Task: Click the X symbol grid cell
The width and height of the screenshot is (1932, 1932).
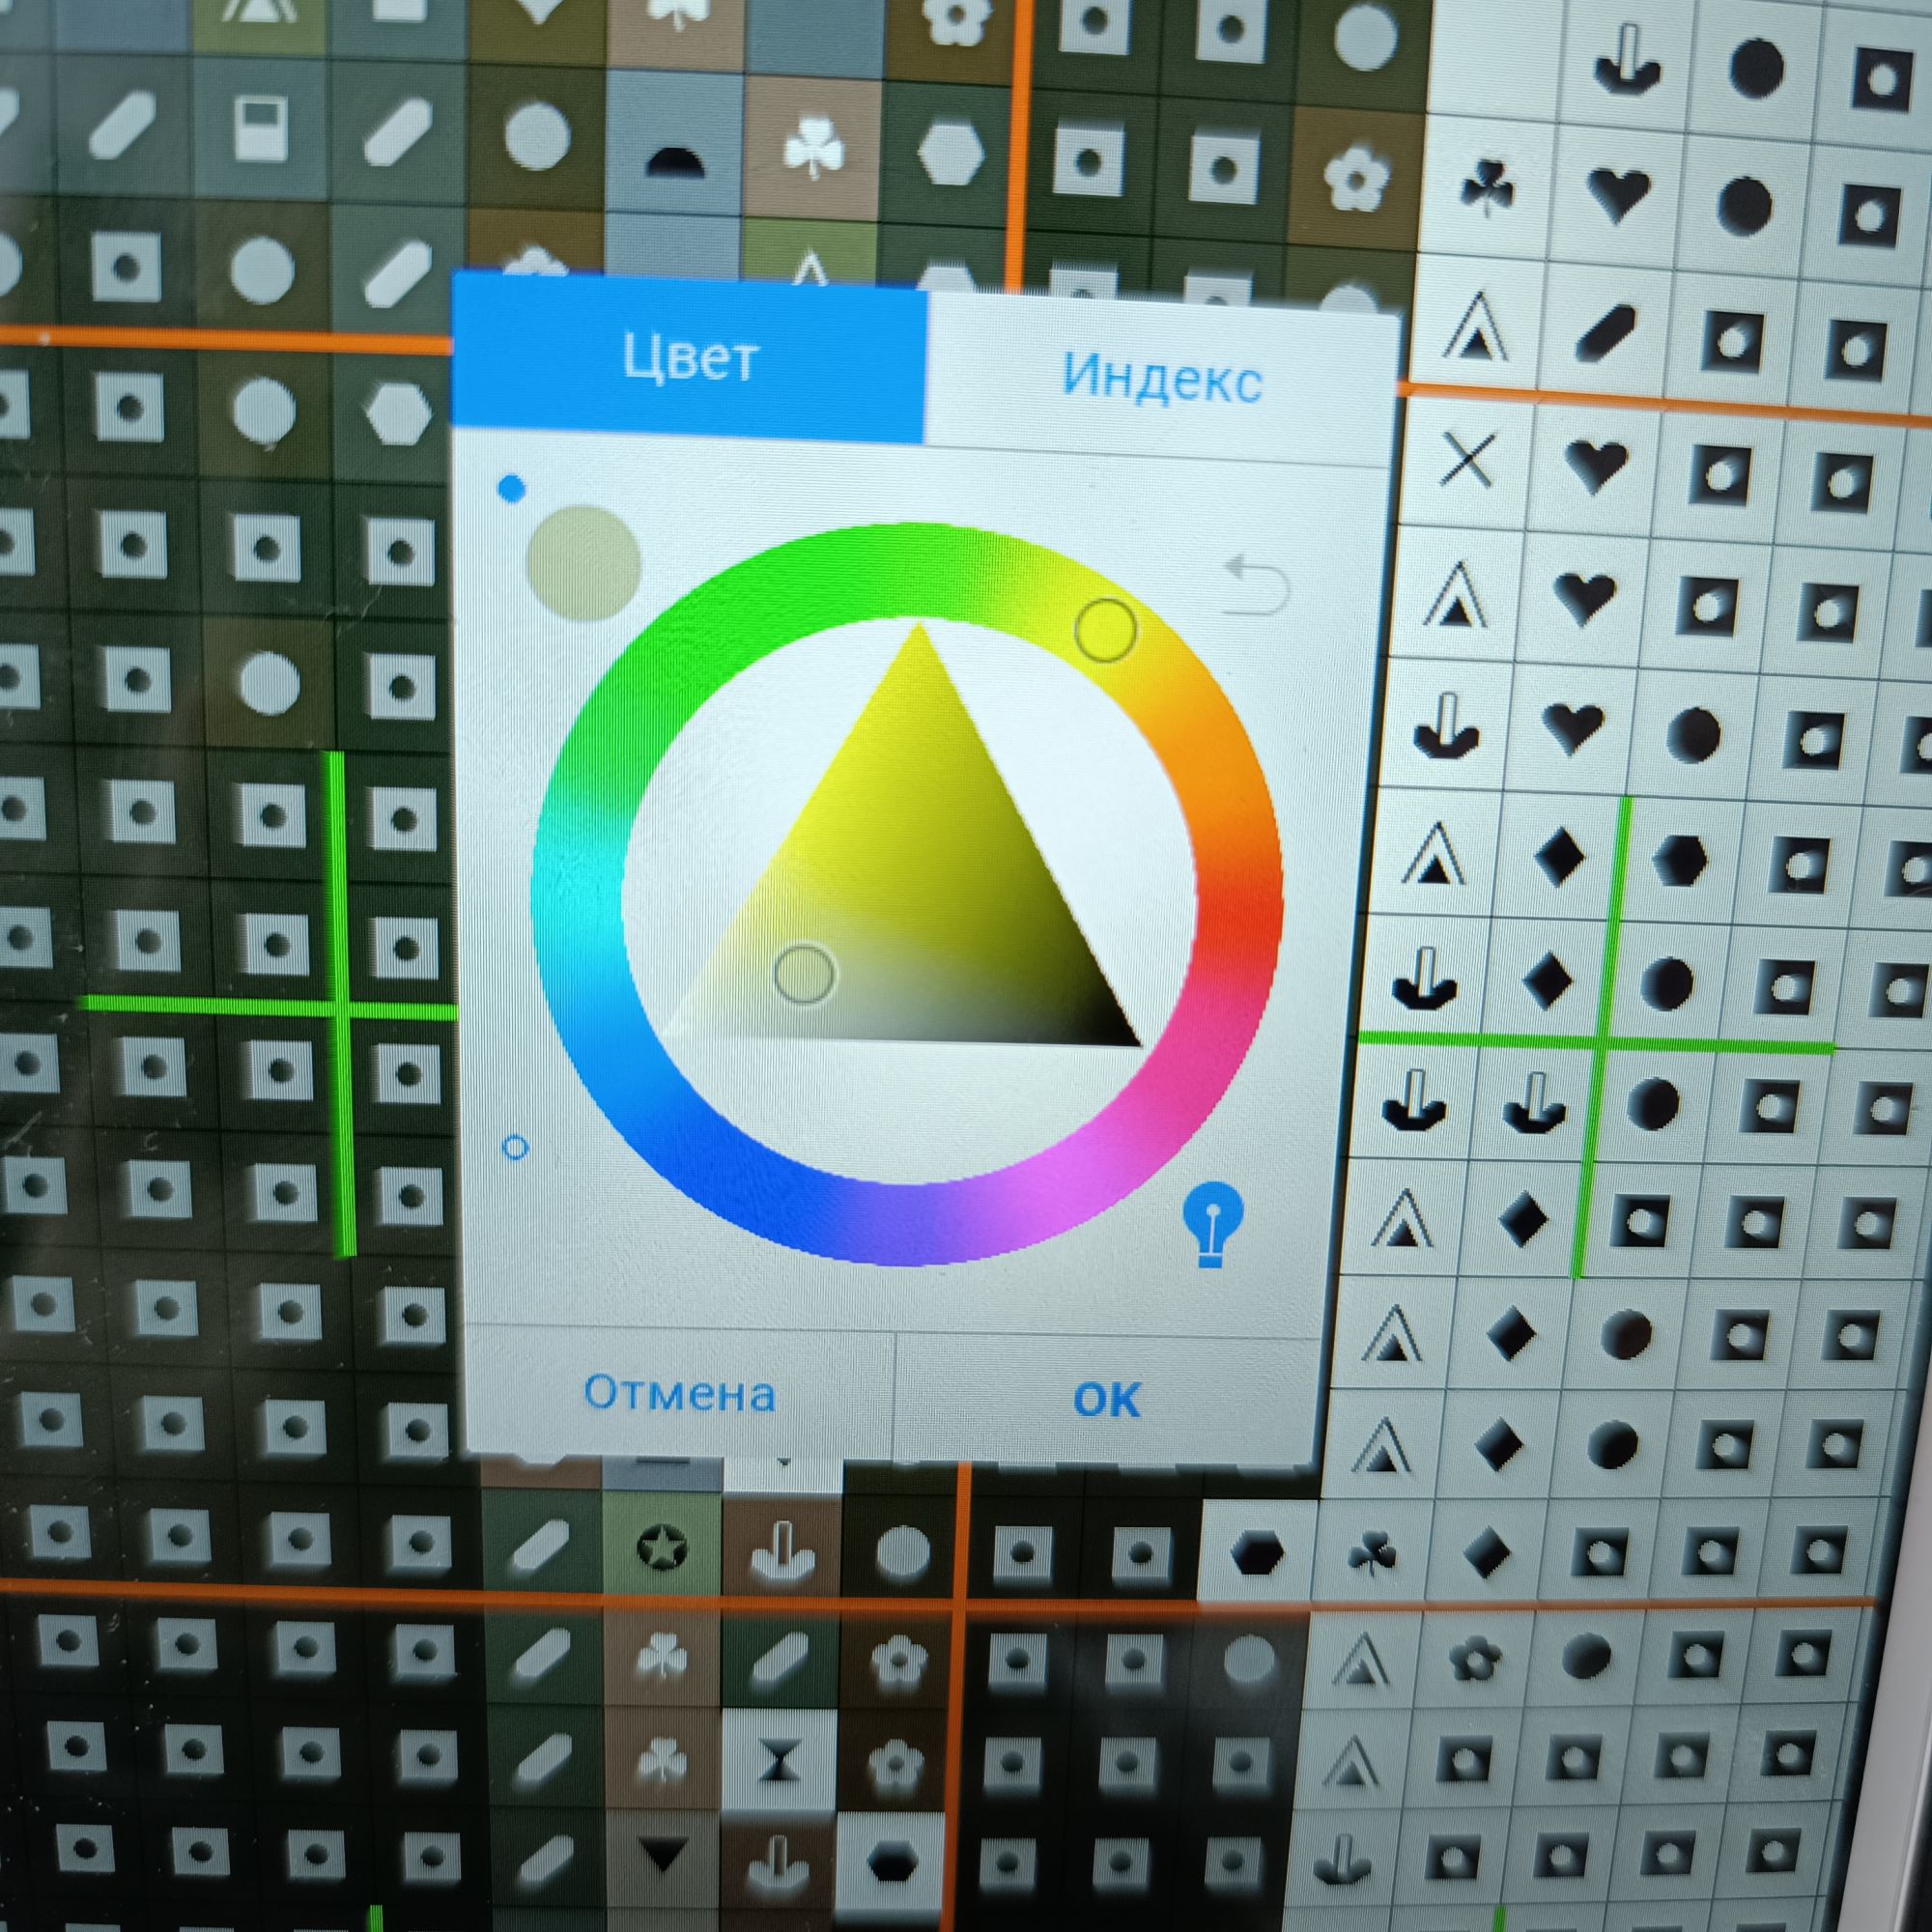Action: point(1469,461)
